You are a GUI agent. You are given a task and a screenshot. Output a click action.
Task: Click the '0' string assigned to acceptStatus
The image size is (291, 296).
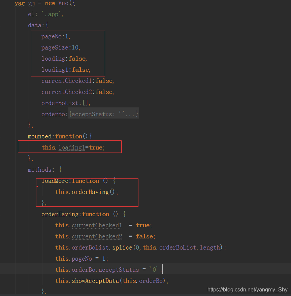pos(154,270)
